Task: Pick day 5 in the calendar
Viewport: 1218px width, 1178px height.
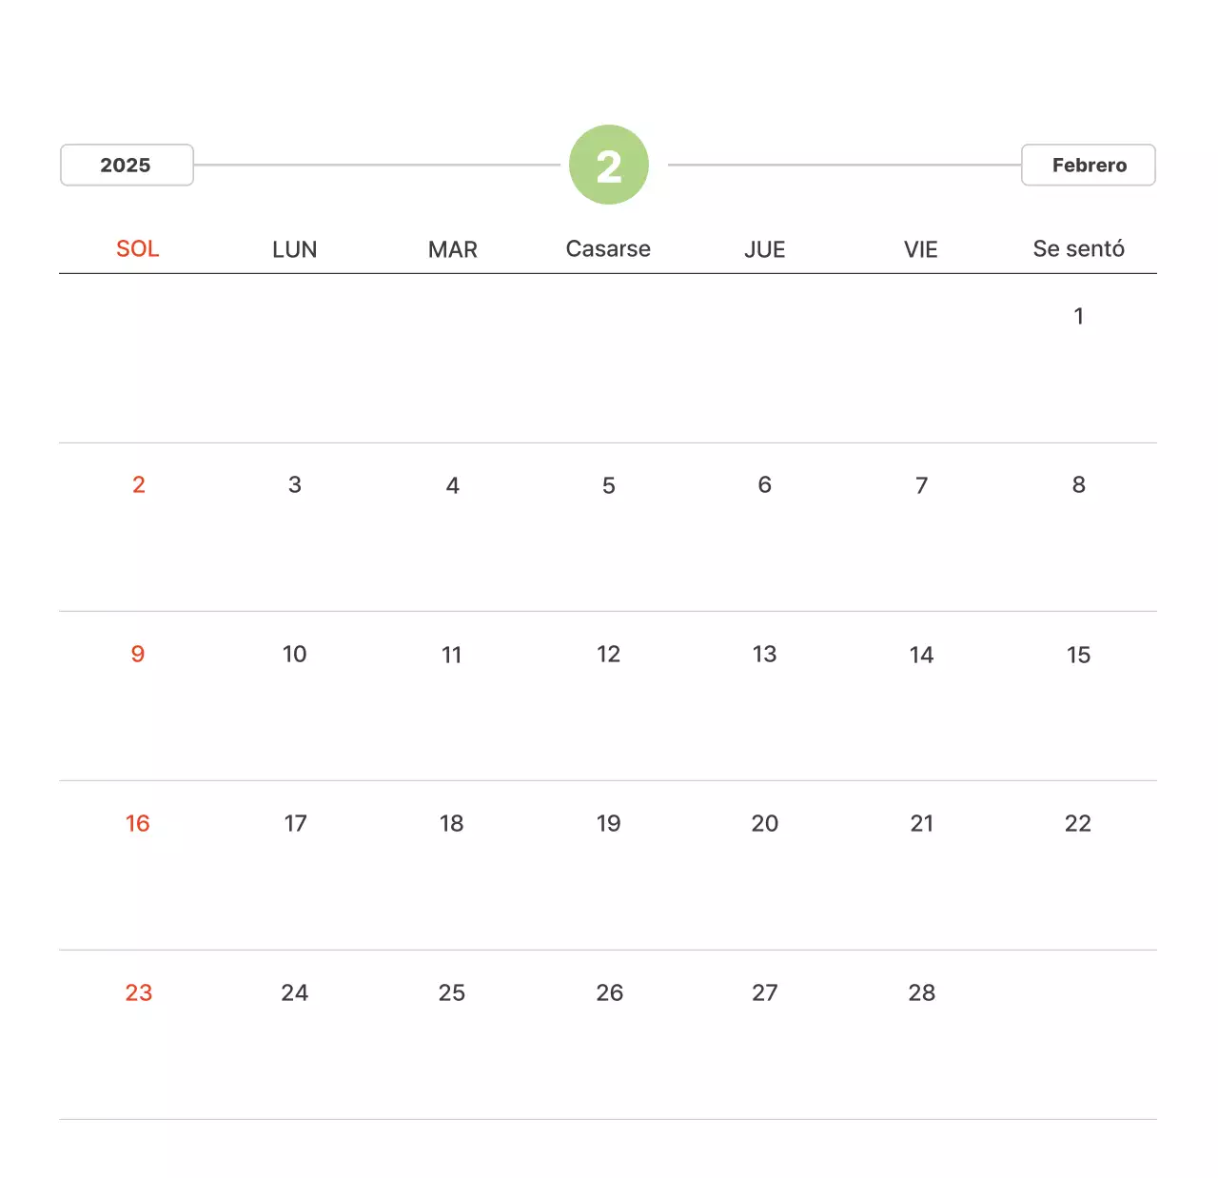Action: click(609, 485)
